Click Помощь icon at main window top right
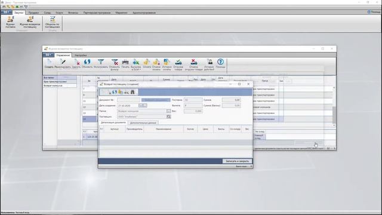This screenshot has width=382, height=215. tap(374, 12)
